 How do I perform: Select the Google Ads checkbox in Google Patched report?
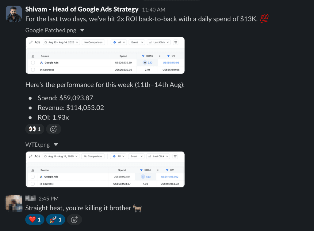pyautogui.click(x=33, y=63)
